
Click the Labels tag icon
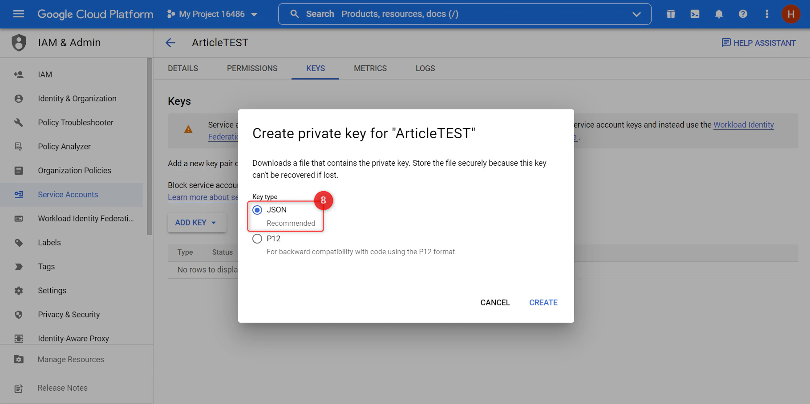pos(19,243)
